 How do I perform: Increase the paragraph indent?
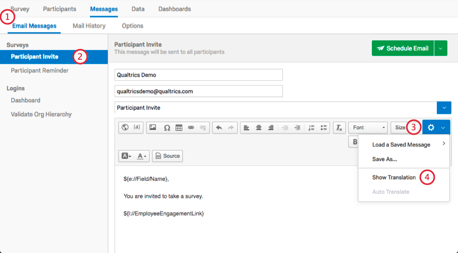click(297, 128)
